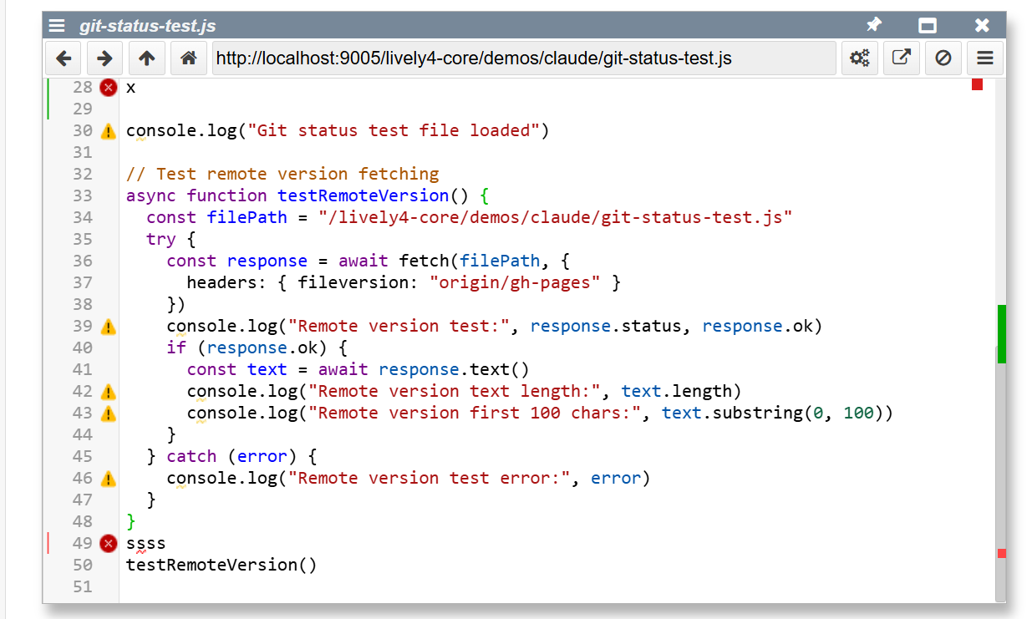Click the cancel circle-slash icon

[943, 58]
